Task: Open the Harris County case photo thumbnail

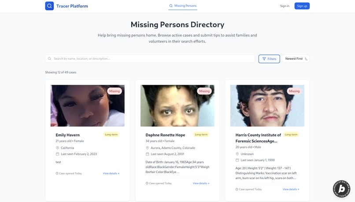Action: click(267, 106)
